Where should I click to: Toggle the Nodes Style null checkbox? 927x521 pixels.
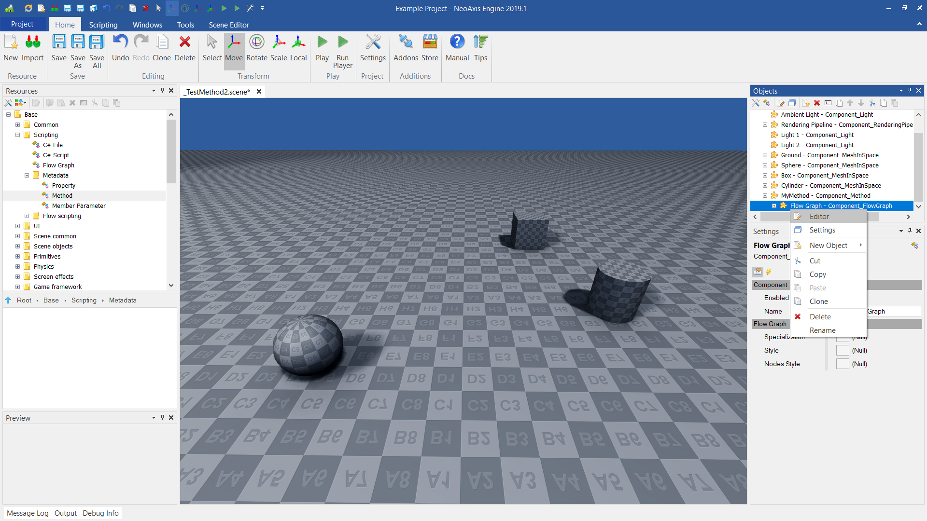click(843, 364)
